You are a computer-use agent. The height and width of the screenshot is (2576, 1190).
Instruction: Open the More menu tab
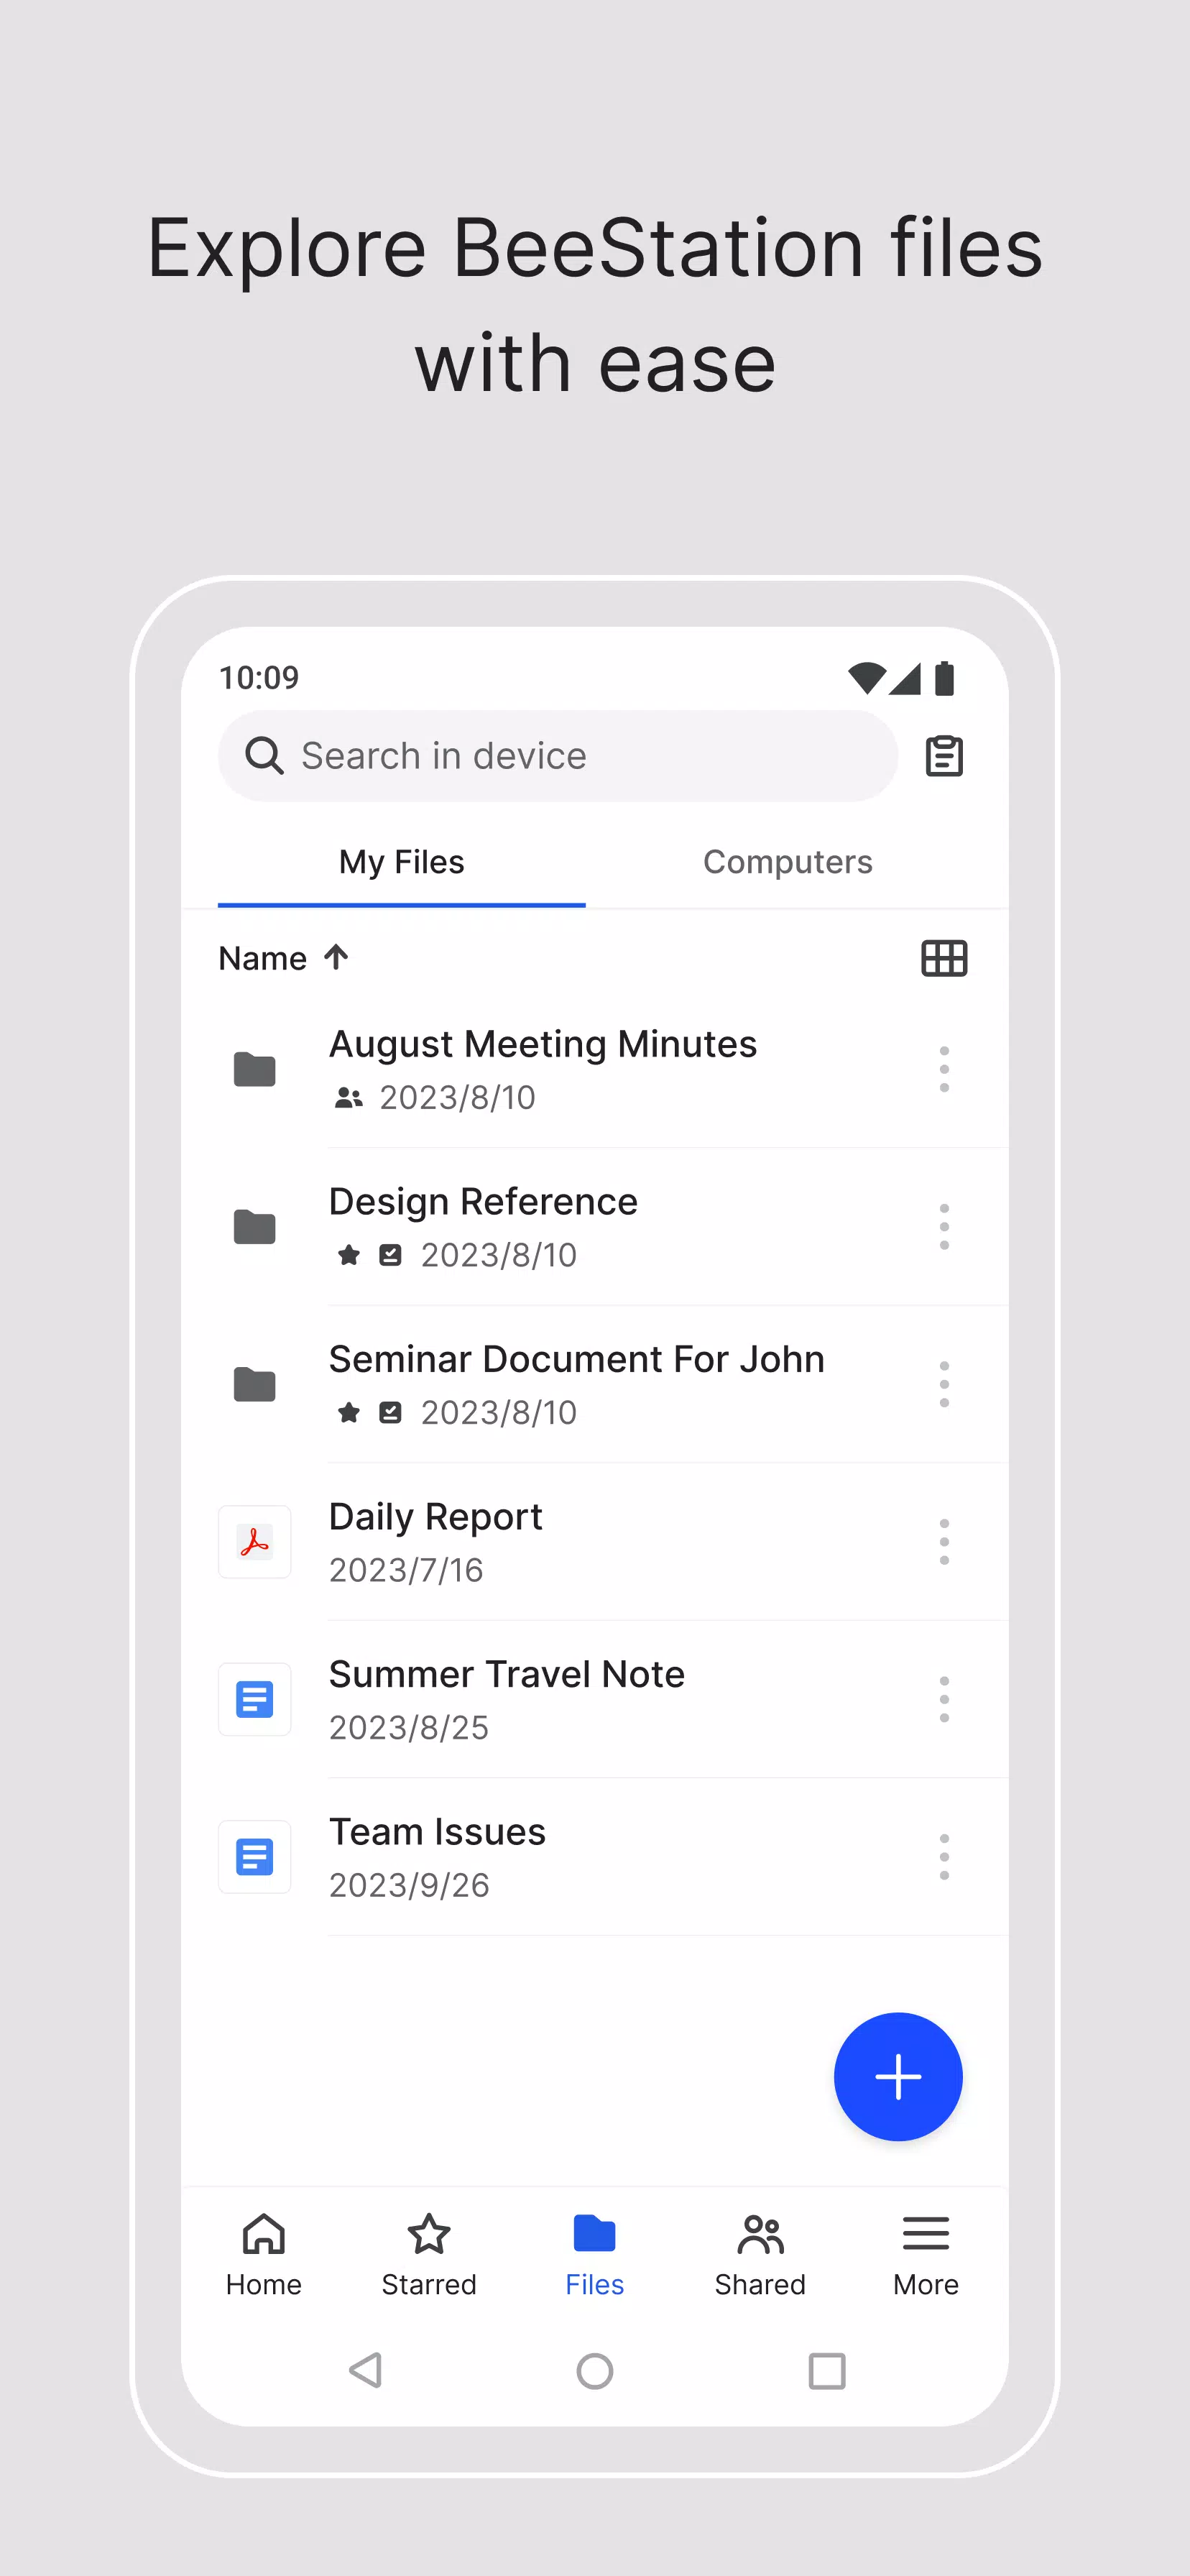926,2256
